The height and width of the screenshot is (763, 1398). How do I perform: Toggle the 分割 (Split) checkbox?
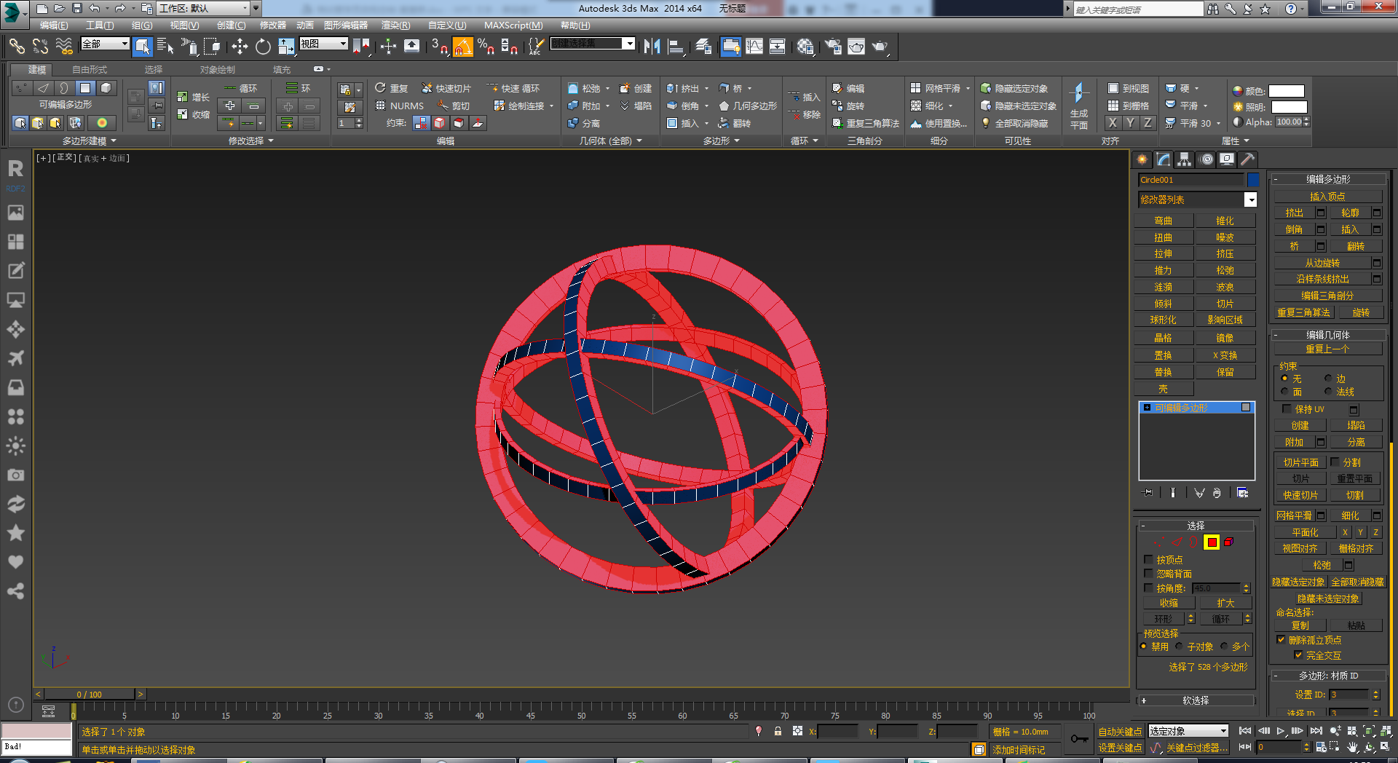click(1335, 462)
